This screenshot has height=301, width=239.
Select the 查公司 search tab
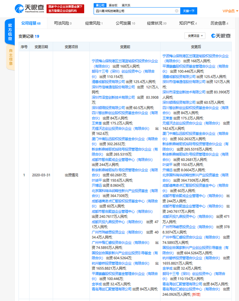pos(100,5)
